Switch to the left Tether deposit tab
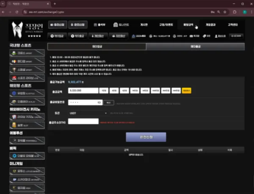This screenshot has width=254, height=194. [97, 46]
